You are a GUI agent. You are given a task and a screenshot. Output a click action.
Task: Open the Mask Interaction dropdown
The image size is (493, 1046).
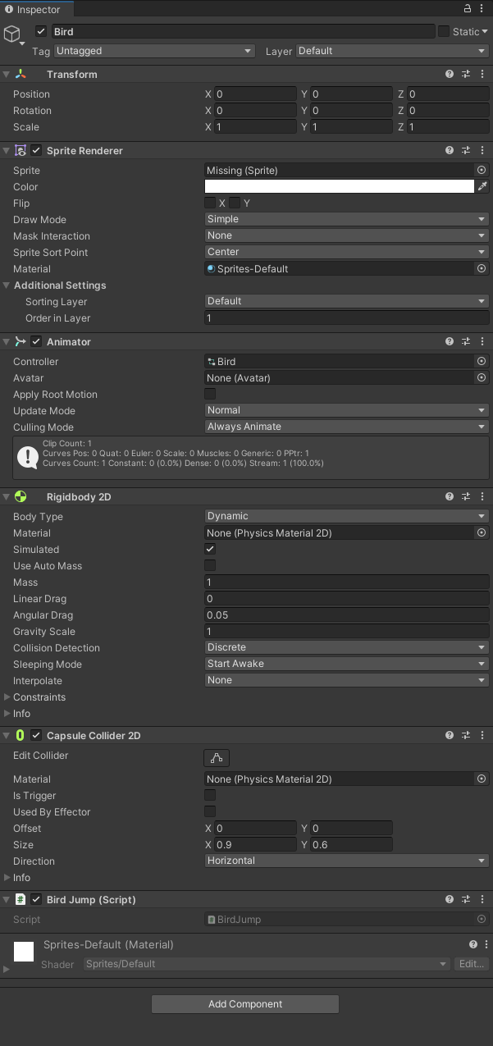347,235
